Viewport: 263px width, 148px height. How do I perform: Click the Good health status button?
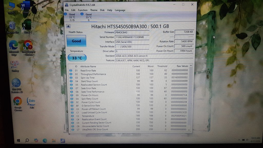(x=76, y=41)
